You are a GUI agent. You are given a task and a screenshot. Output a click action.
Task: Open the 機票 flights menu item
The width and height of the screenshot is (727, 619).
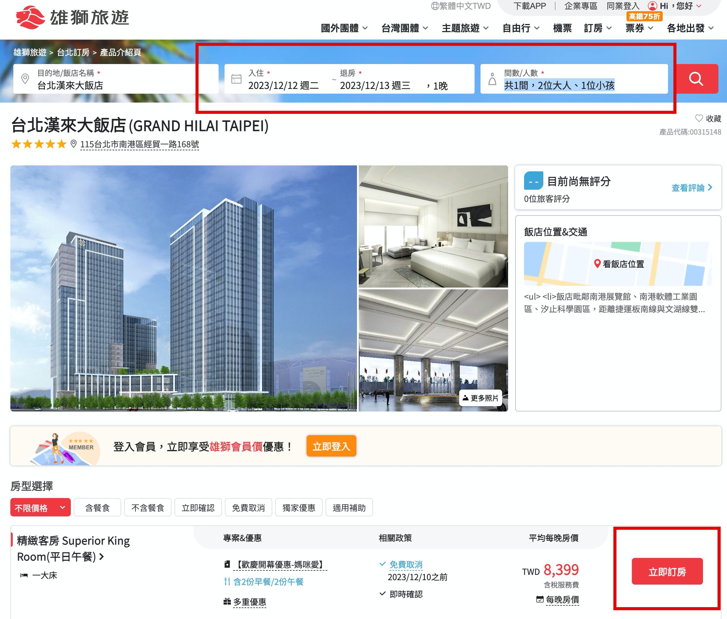click(x=562, y=28)
